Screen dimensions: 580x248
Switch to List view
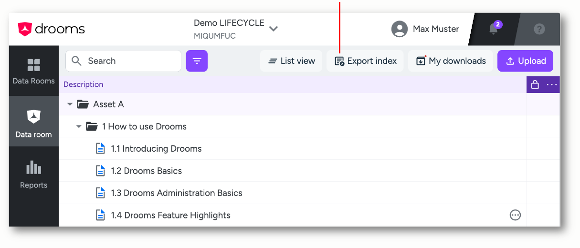click(x=291, y=61)
